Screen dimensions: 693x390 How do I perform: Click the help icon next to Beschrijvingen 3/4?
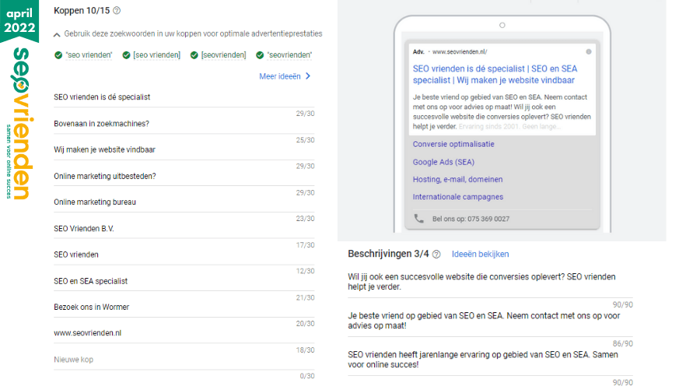(436, 255)
